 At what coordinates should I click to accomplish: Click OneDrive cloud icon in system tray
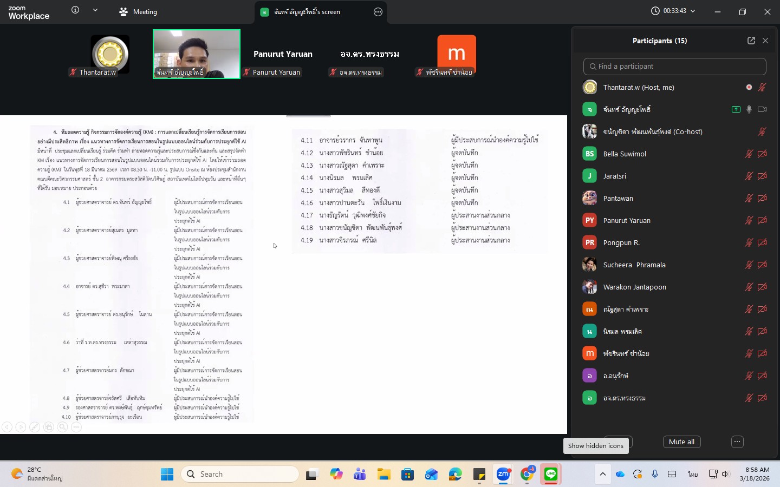[x=620, y=474]
